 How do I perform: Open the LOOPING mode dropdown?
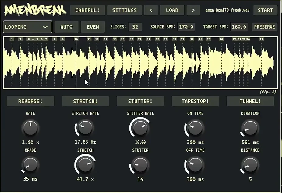[27, 27]
